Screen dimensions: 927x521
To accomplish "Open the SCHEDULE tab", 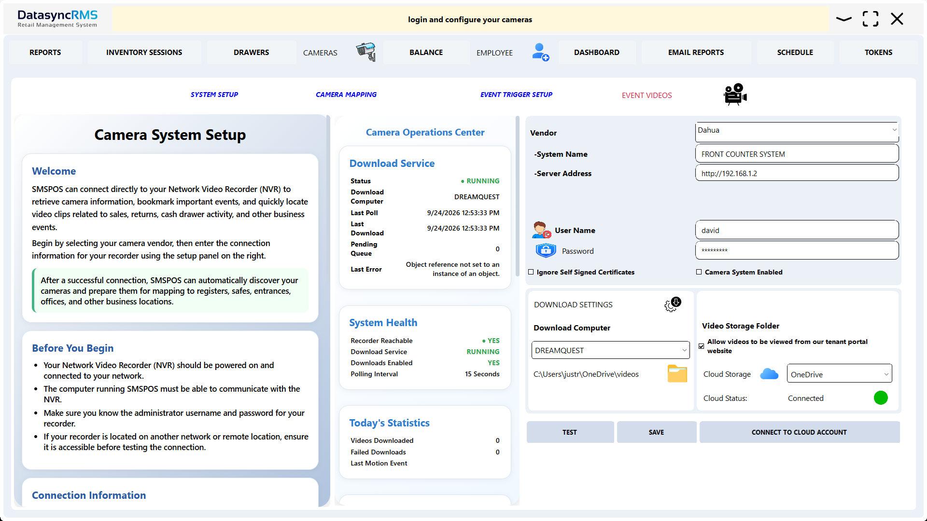I will pos(795,52).
